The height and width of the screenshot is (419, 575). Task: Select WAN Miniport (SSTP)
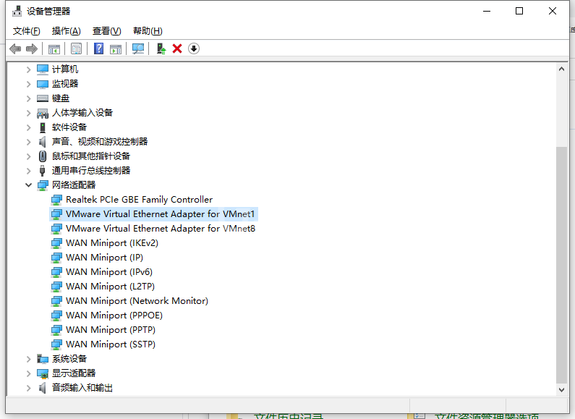pos(111,344)
